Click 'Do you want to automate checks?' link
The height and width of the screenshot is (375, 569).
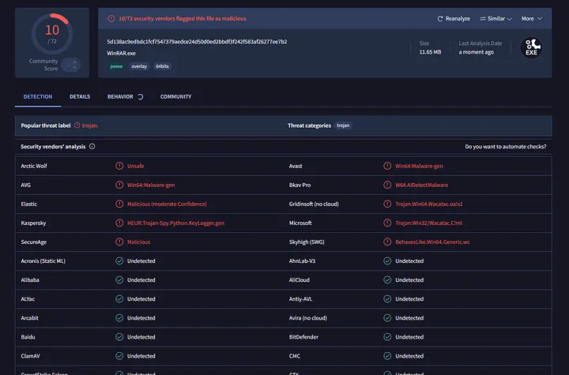(x=506, y=147)
